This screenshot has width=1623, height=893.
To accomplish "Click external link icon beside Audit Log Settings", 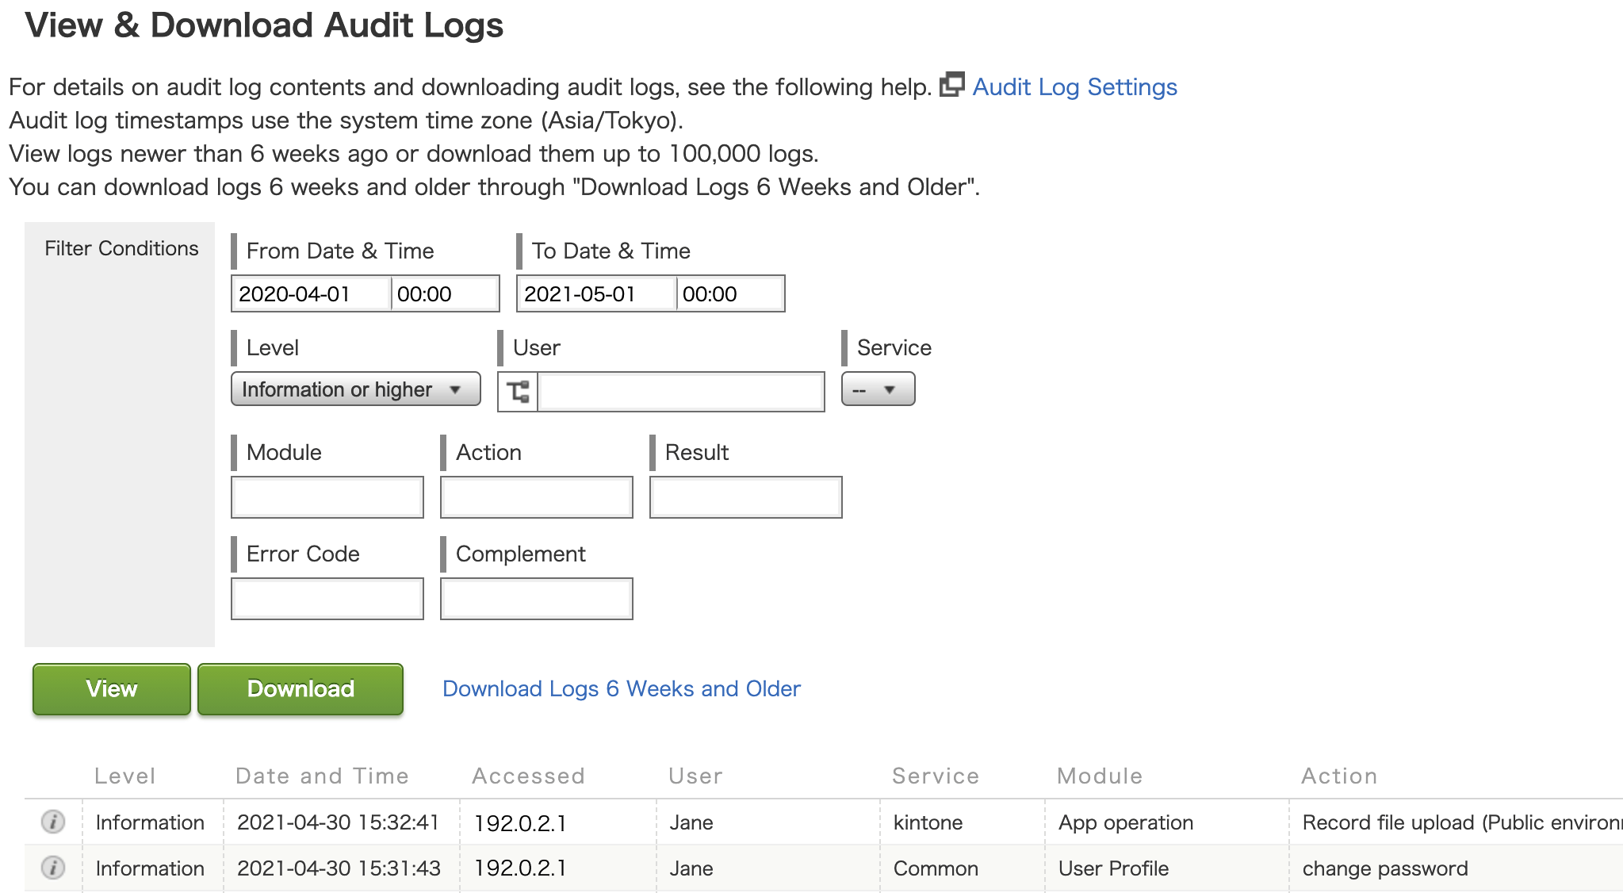I will click(951, 85).
